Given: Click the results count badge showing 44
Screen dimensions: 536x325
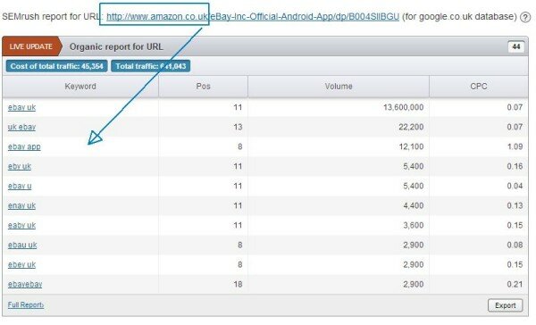Looking at the screenshot, I should 515,46.
